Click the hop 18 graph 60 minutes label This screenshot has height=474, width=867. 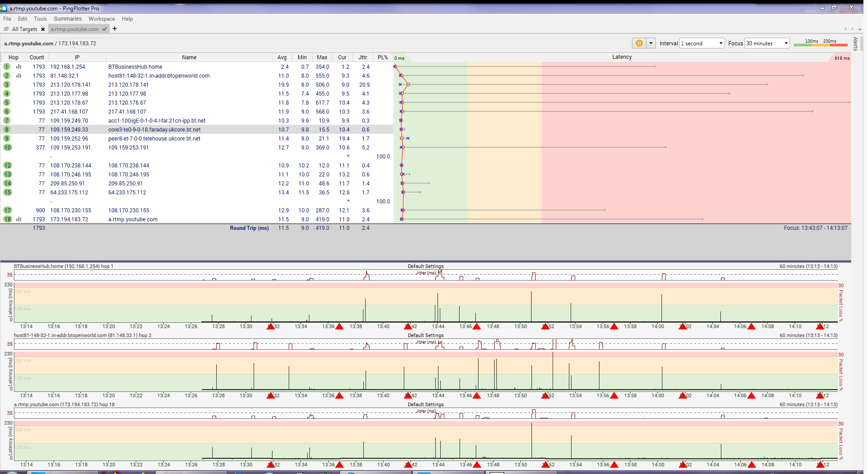pos(809,404)
